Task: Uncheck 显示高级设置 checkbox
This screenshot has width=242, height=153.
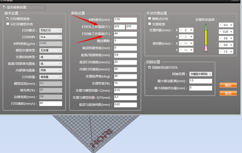Action: (x=4, y=7)
